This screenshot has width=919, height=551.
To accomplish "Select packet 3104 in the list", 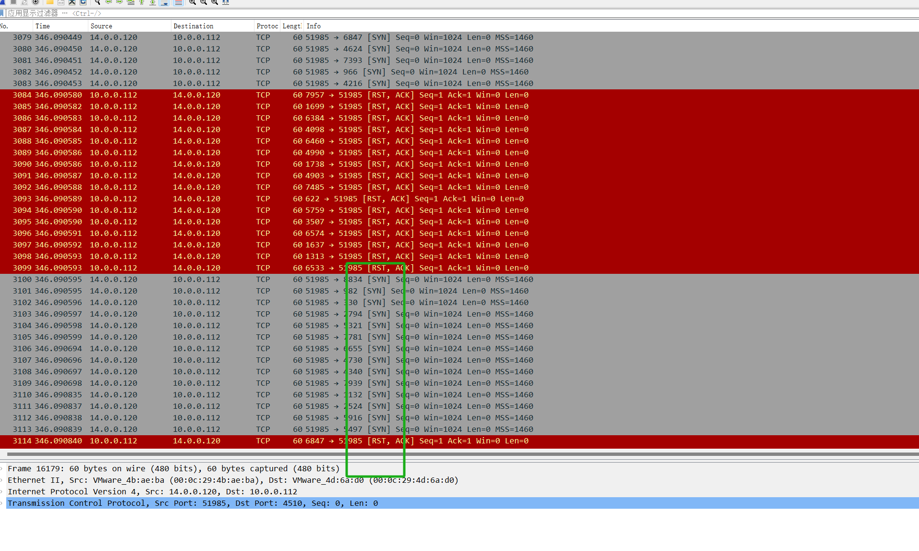I will tap(459, 326).
